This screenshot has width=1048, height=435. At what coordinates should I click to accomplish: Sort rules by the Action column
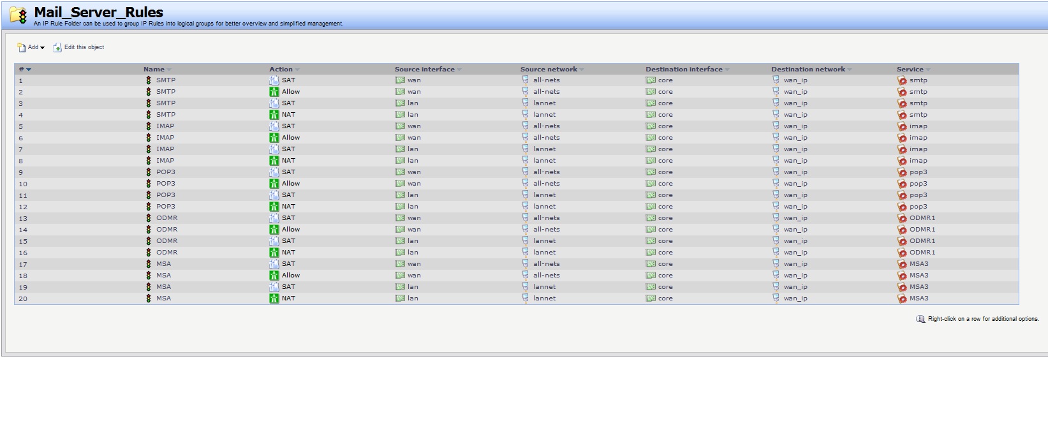pos(281,70)
